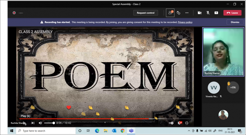The height and width of the screenshot is (135, 246).
Task: Turn on the camera
Action: tap(199, 13)
